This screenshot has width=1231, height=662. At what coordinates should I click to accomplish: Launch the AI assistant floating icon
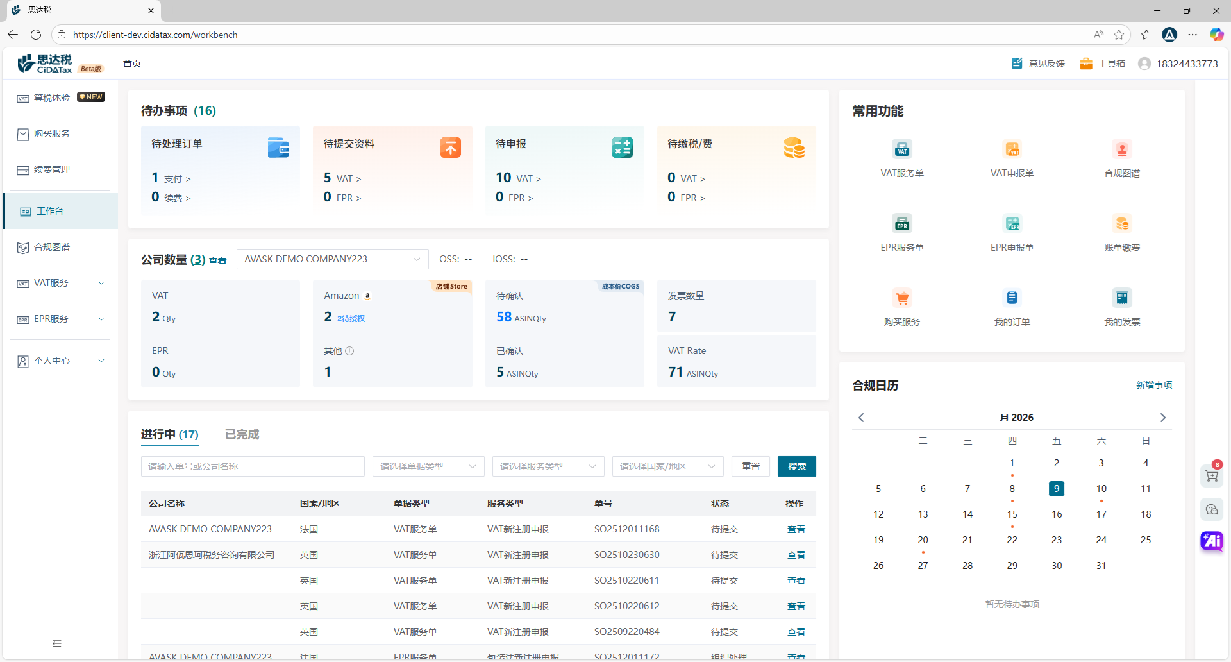pos(1211,541)
